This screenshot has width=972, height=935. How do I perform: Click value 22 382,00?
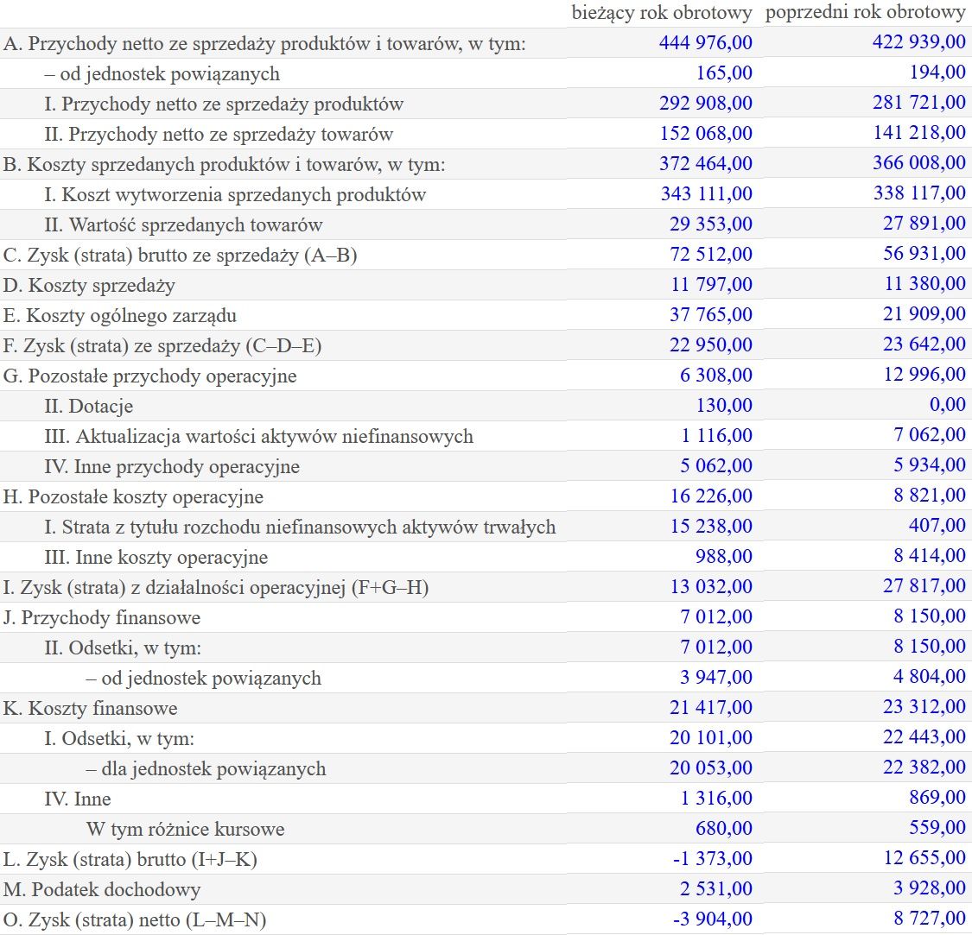[924, 768]
